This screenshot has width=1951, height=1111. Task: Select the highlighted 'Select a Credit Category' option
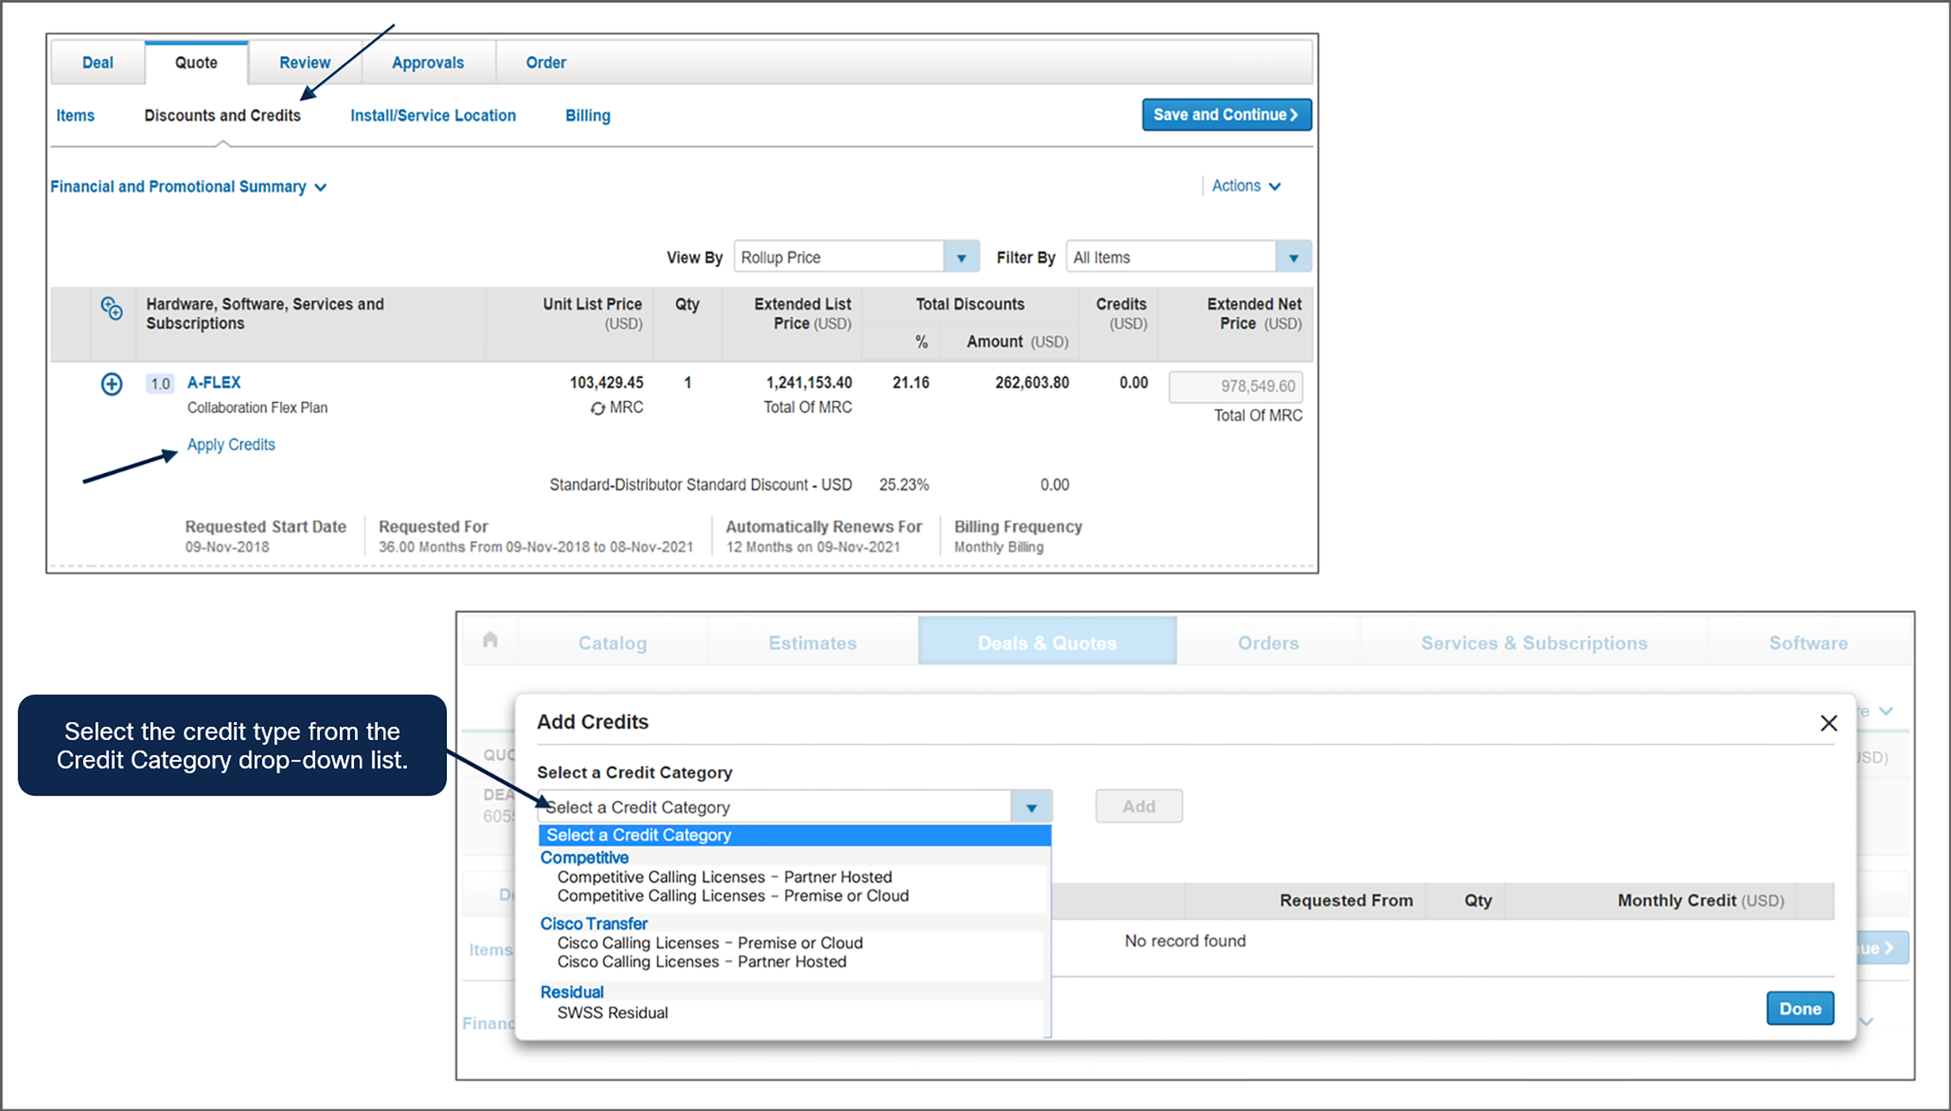pyautogui.click(x=795, y=836)
